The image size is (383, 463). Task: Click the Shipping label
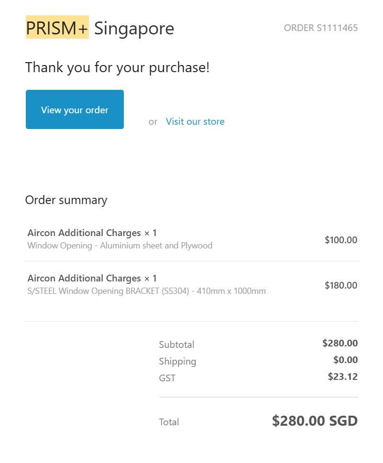coord(177,361)
